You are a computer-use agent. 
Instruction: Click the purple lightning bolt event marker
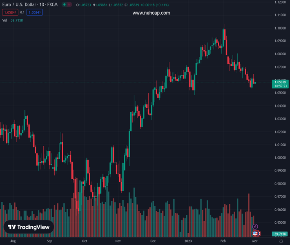(255, 227)
